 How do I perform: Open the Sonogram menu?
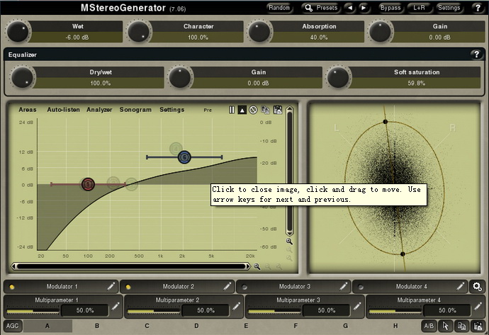135,110
